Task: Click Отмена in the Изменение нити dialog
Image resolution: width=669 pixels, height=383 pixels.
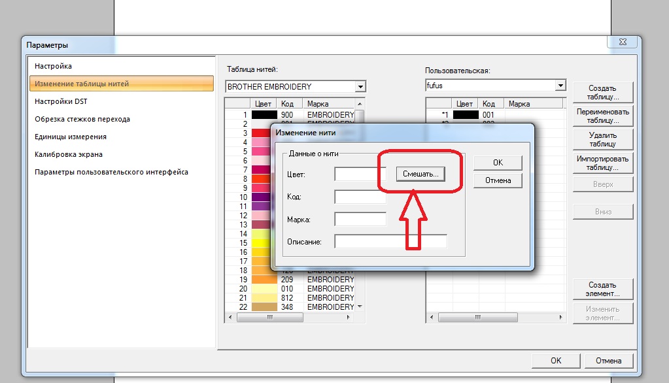Action: click(x=498, y=180)
